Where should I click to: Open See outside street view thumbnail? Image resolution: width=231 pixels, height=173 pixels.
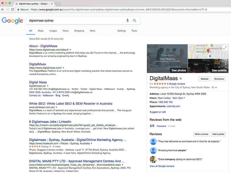[x=208, y=66]
